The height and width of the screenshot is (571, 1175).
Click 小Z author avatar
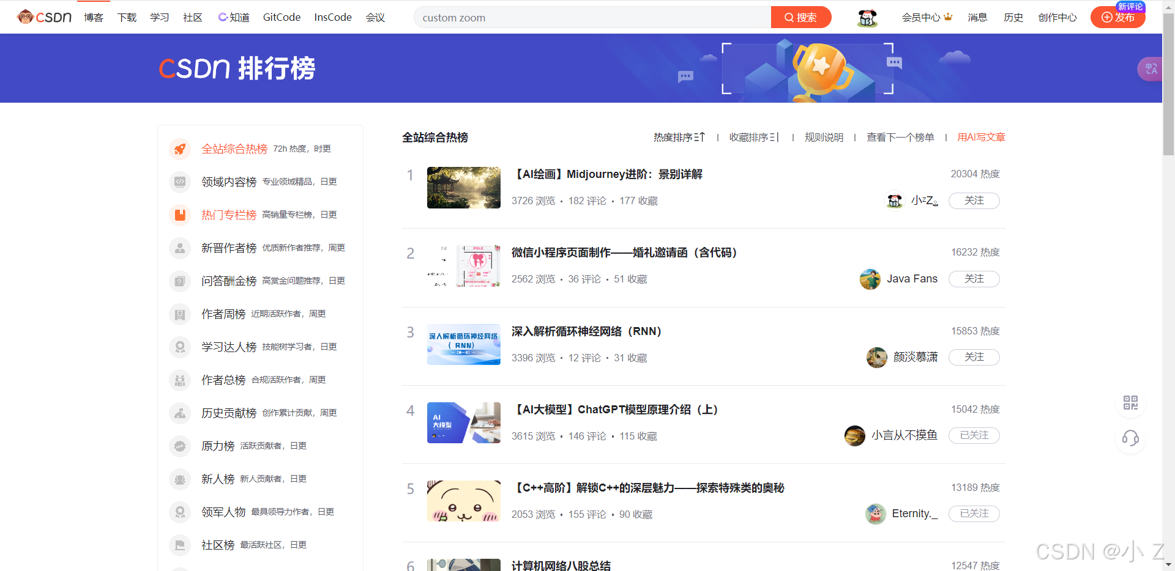tap(895, 201)
